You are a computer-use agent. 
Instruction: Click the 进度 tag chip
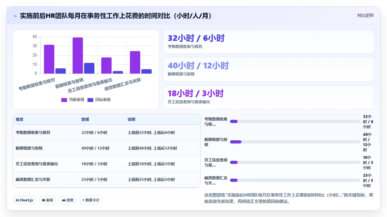coord(67,200)
